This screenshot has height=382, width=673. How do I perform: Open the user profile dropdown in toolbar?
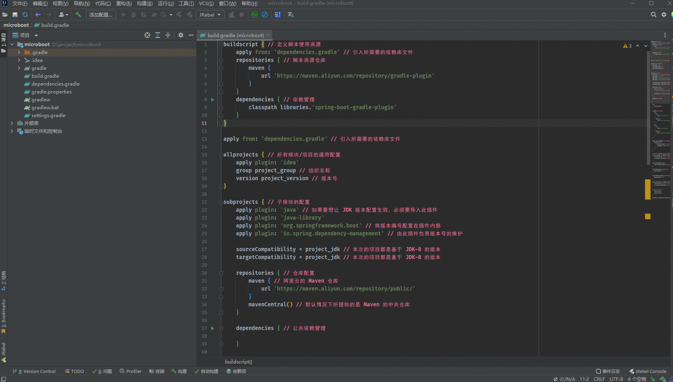pos(63,15)
